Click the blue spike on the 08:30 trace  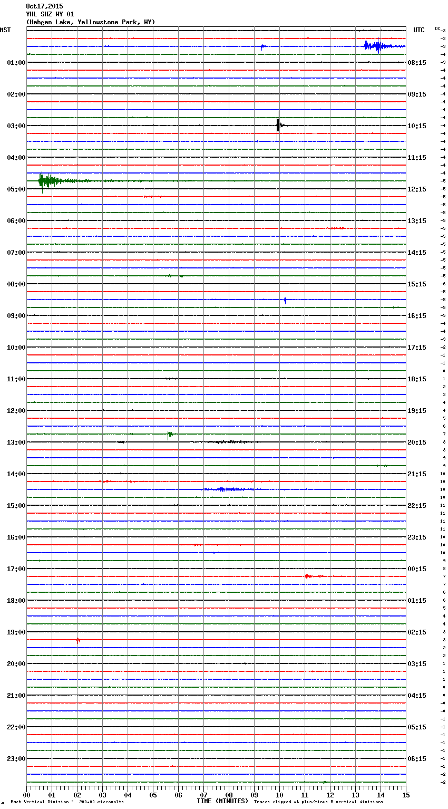coord(285,300)
